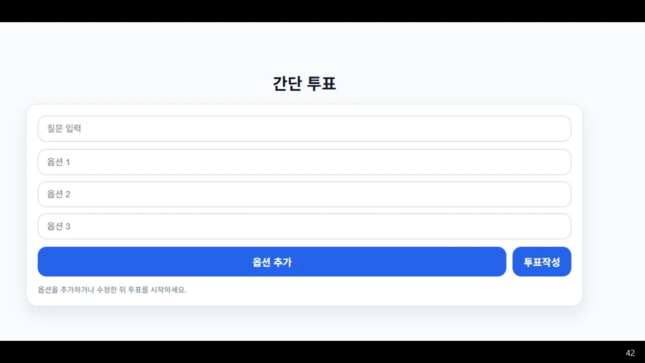Click the page number 42
The width and height of the screenshot is (645, 363).
[629, 352]
